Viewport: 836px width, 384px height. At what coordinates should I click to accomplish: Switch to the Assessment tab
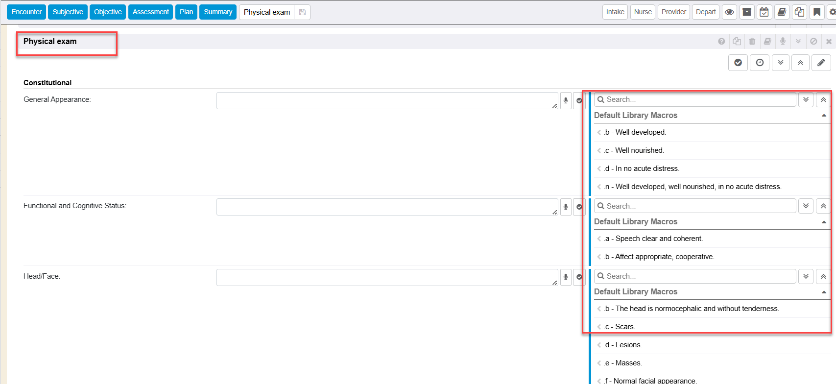pyautogui.click(x=150, y=12)
